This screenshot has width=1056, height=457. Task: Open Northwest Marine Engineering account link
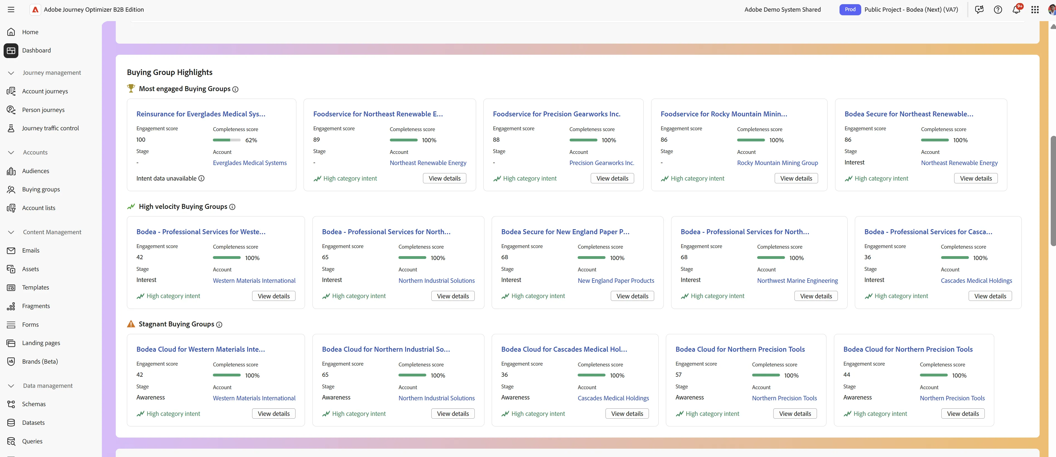point(797,281)
